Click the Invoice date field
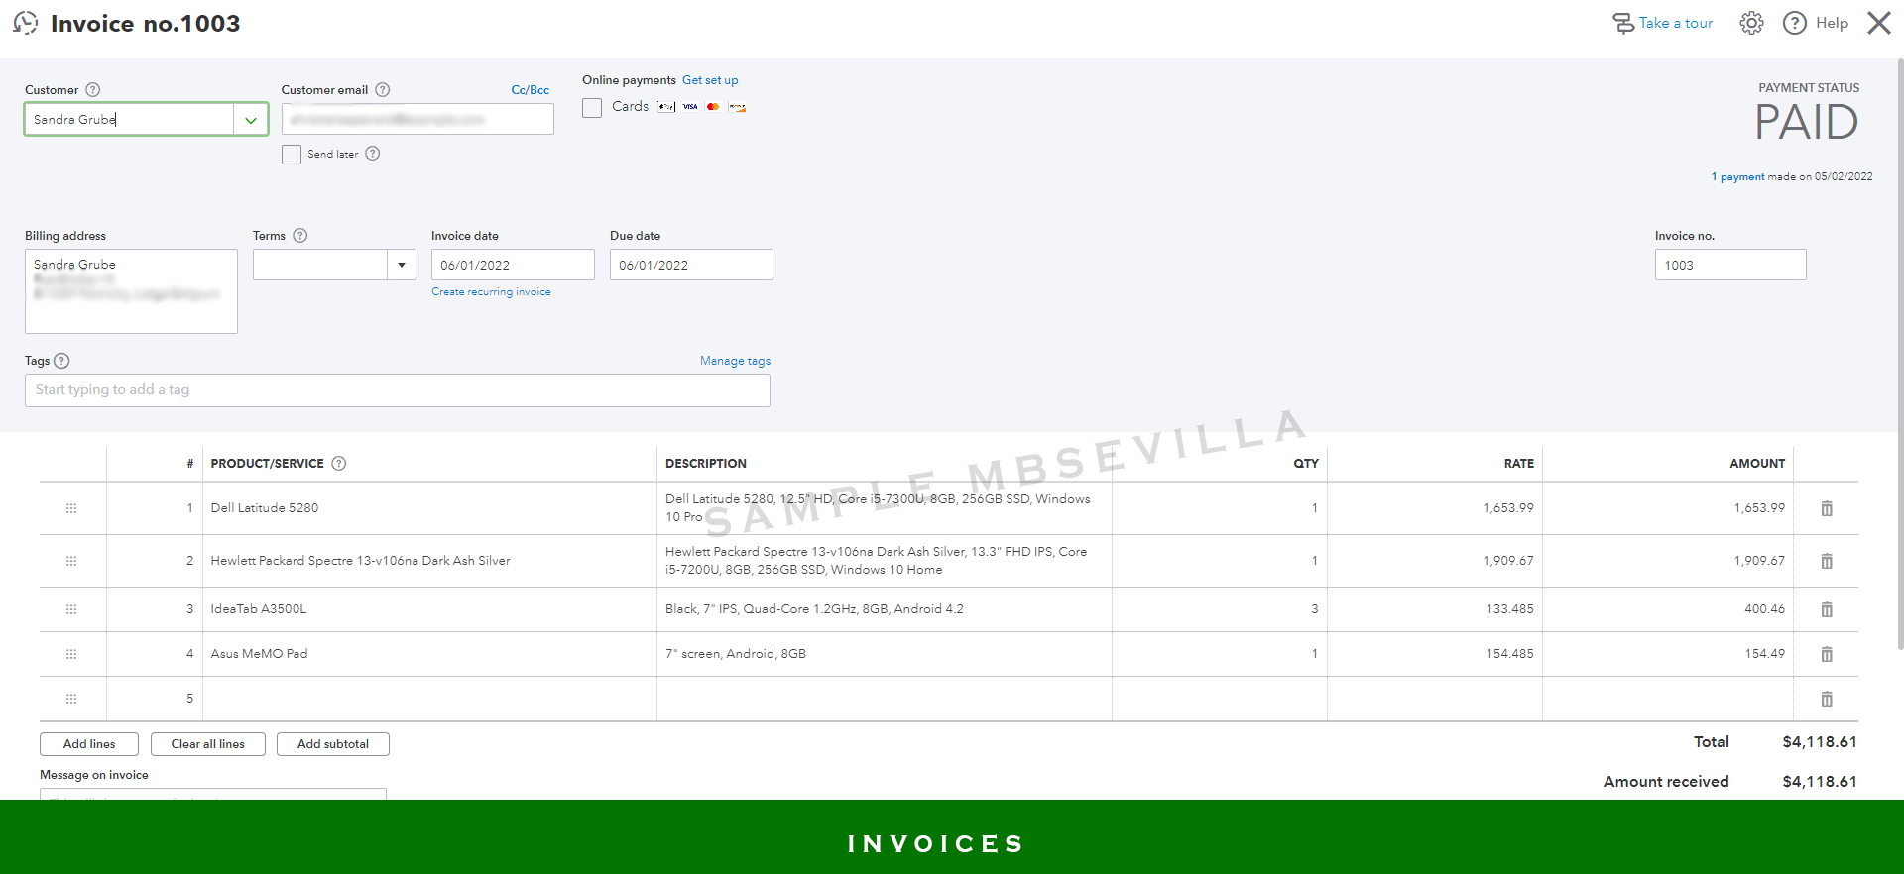The height and width of the screenshot is (874, 1904). point(513,265)
